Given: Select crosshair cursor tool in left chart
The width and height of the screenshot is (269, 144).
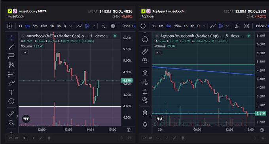Looking at the screenshot, I should click(11, 38).
